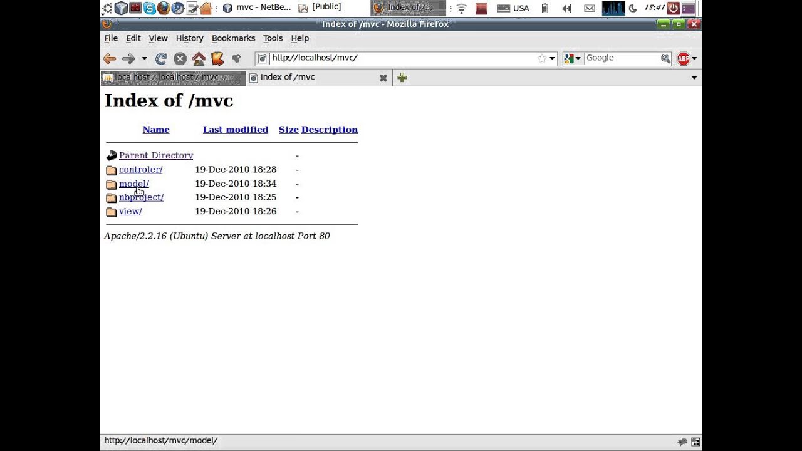Open the controler/ folder link
This screenshot has height=451, width=802.
140,170
